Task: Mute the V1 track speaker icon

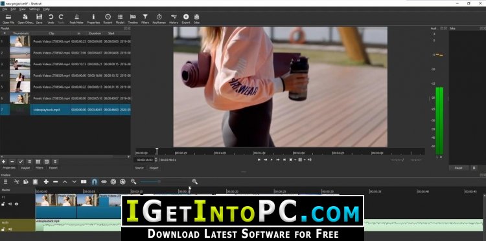Action: [10, 204]
